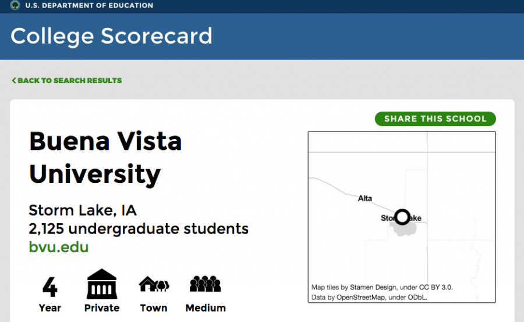
Task: Click the school location circle marker on map
Action: (402, 217)
